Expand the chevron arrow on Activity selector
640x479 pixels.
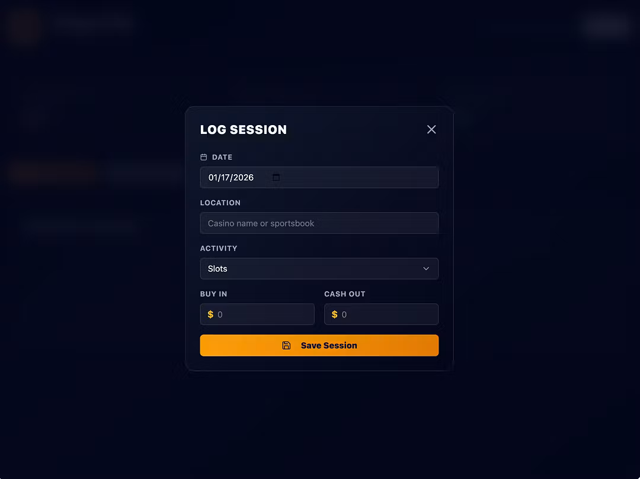tap(426, 269)
